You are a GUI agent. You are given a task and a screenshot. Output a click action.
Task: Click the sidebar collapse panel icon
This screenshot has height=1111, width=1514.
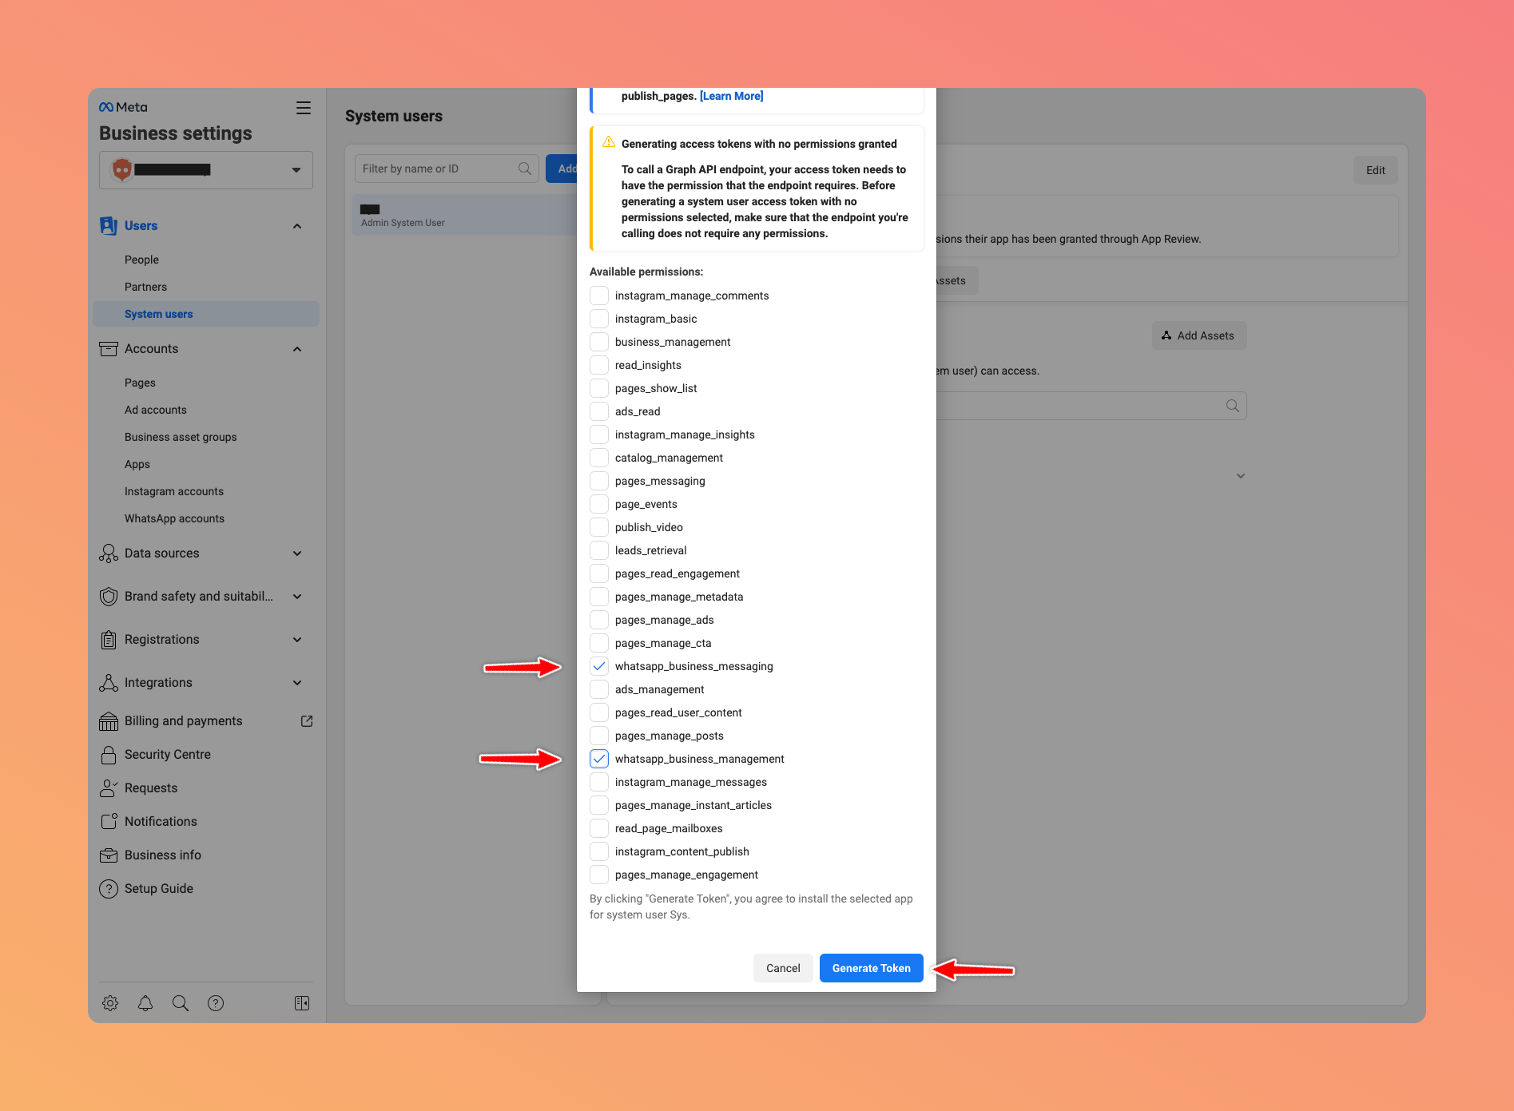pos(302,1003)
